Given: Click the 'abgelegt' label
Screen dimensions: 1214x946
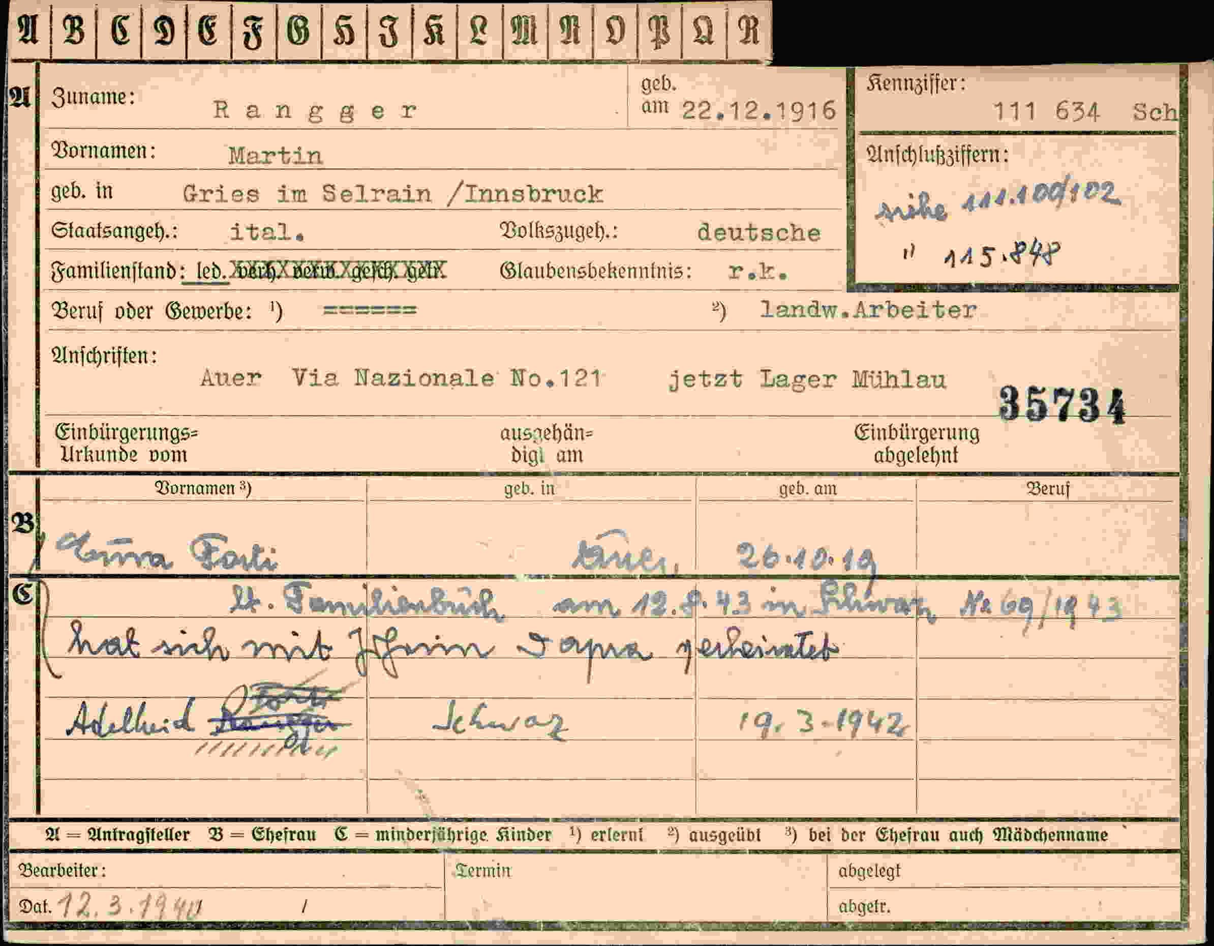Looking at the screenshot, I should coord(869,871).
